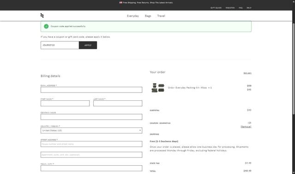The height and width of the screenshot is (174, 295).
Task: Focus the First name field
Action: [x=65, y=103]
